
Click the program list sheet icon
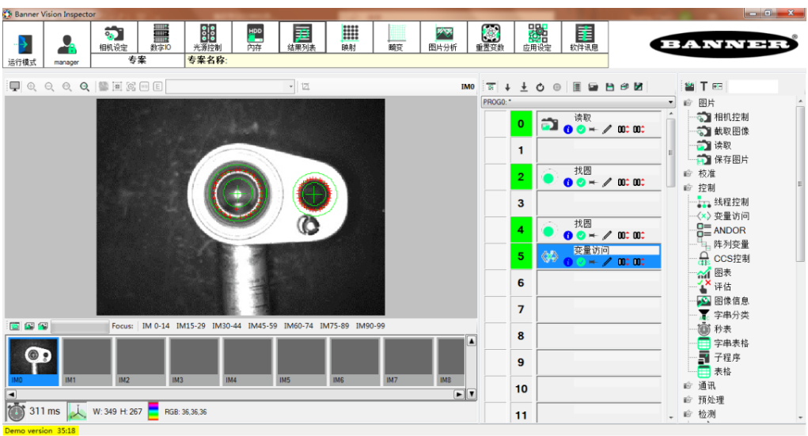click(577, 87)
